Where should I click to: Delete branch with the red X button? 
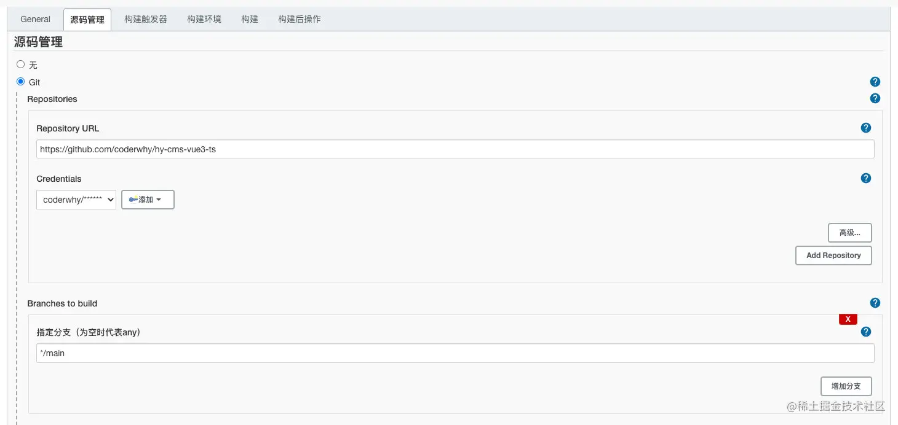point(848,319)
